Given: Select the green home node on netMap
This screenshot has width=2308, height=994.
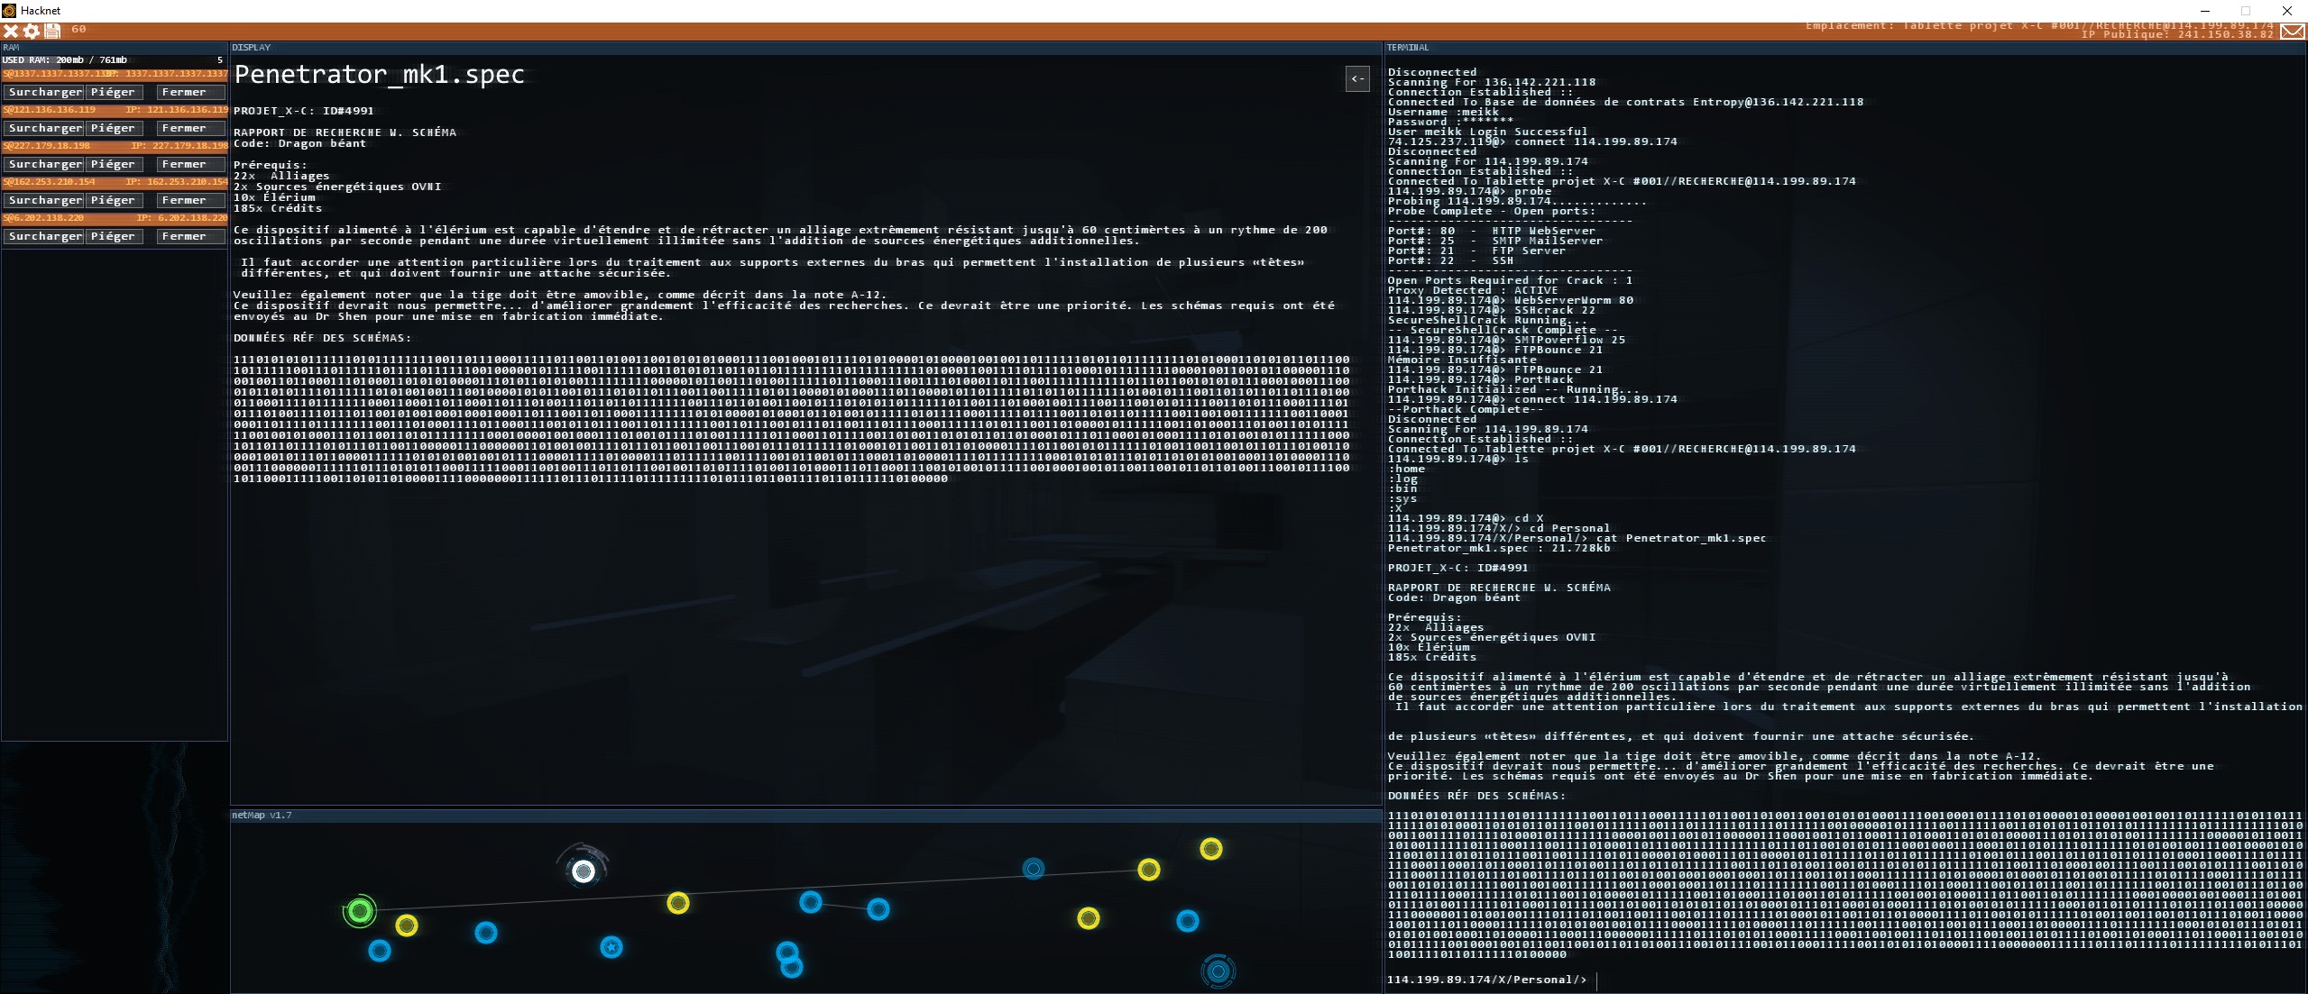Looking at the screenshot, I should 360,911.
